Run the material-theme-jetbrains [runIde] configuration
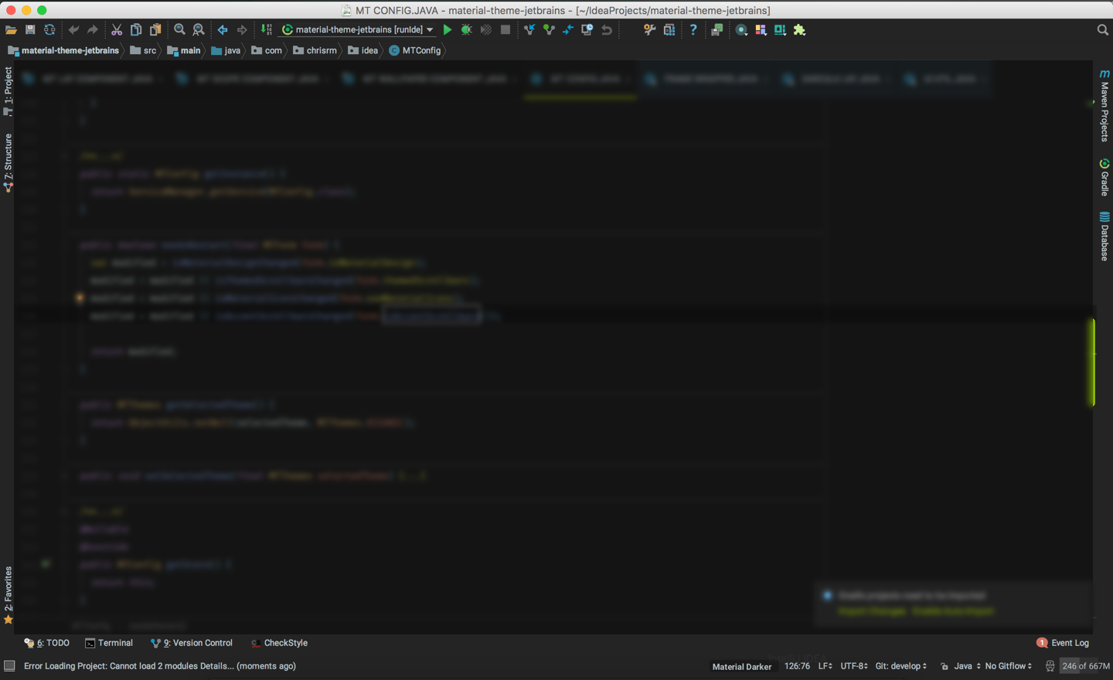 point(447,29)
